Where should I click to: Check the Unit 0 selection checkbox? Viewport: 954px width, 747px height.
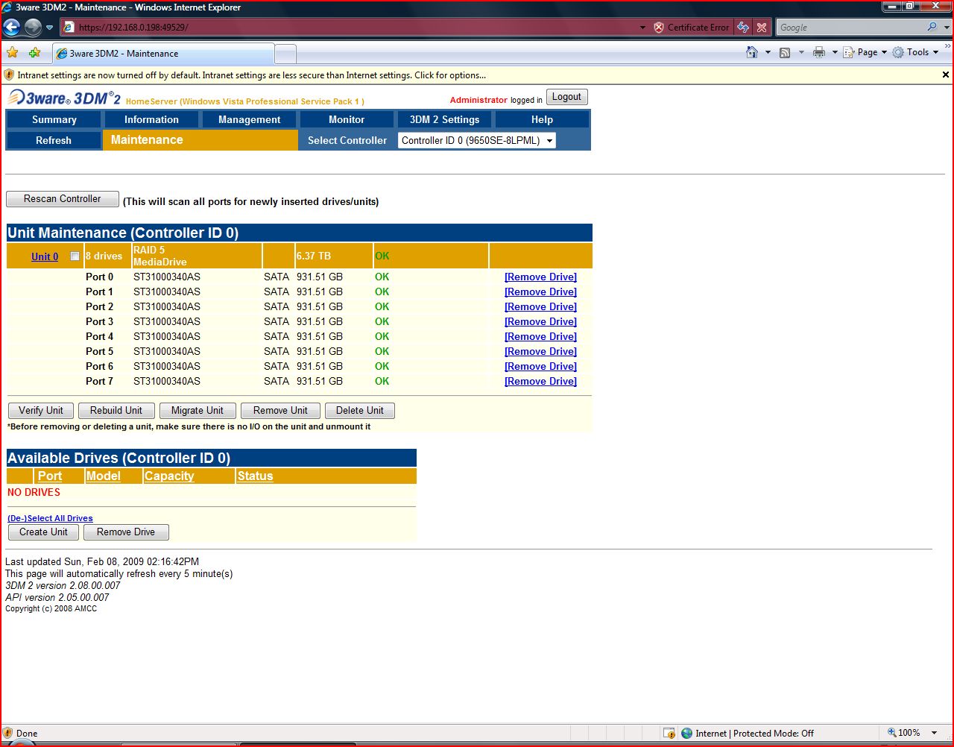(75, 256)
